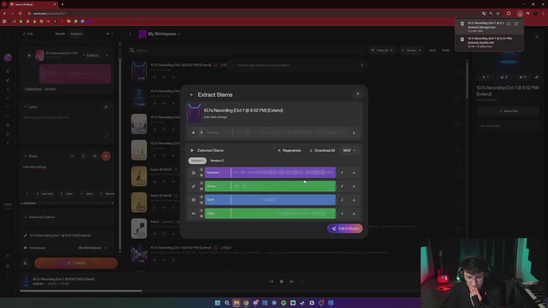
Task: Go back from Extract Stems dialog
Action: pyautogui.click(x=191, y=95)
